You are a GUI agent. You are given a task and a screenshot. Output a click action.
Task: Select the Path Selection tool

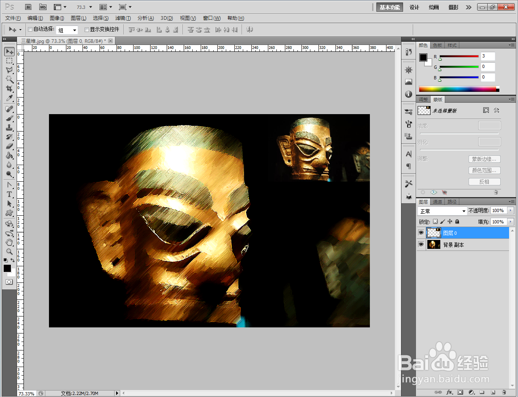click(x=9, y=204)
